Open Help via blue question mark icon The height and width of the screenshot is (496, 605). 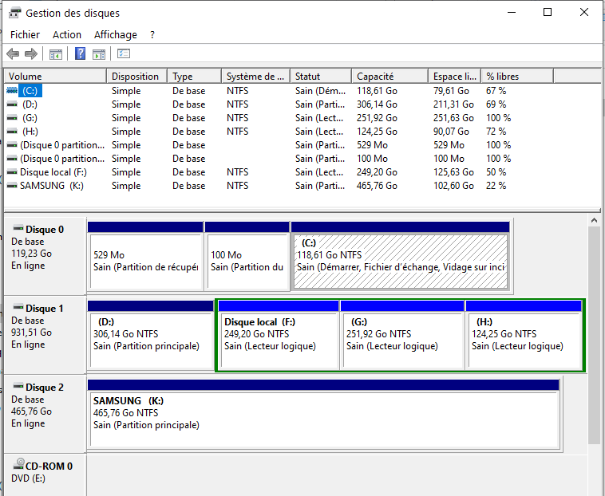(81, 53)
